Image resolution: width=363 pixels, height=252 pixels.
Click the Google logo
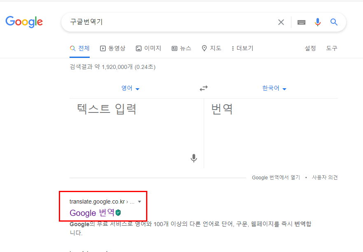pos(24,22)
